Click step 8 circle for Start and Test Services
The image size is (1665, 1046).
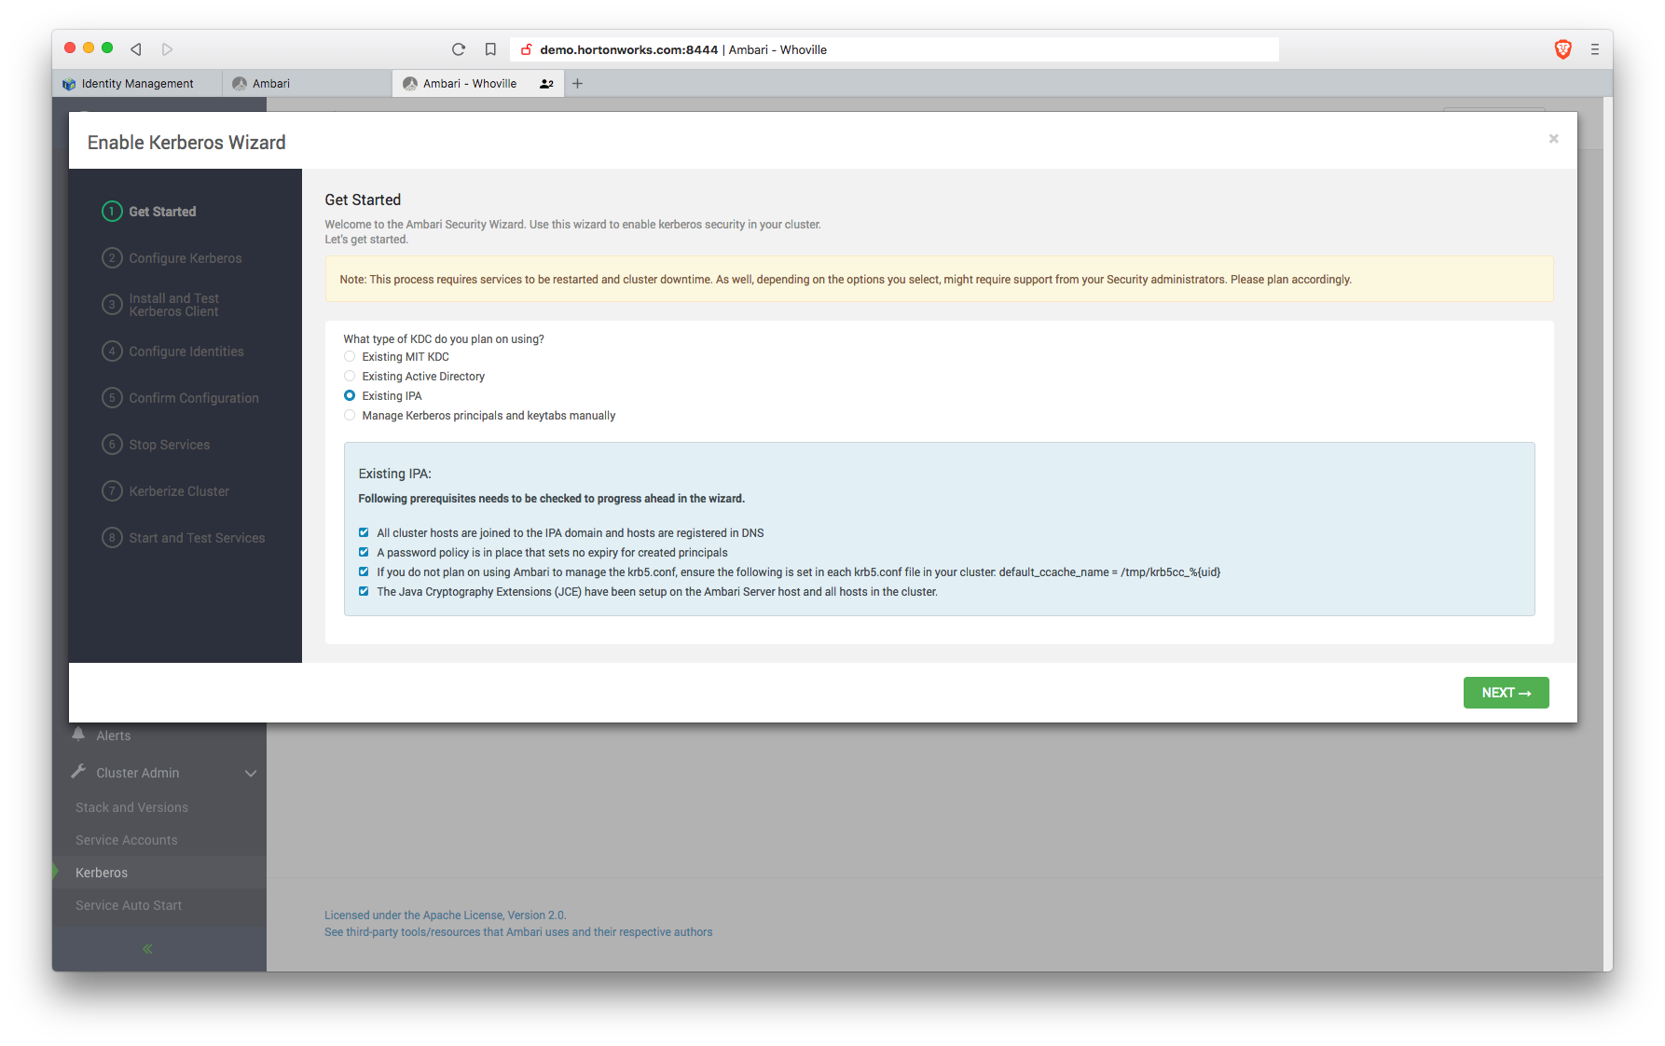click(112, 538)
